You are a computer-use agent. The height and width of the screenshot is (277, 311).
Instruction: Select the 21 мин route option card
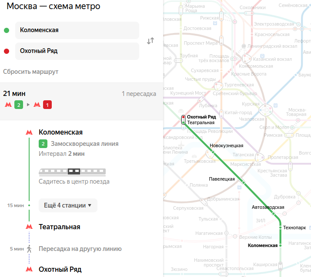pos(81,101)
